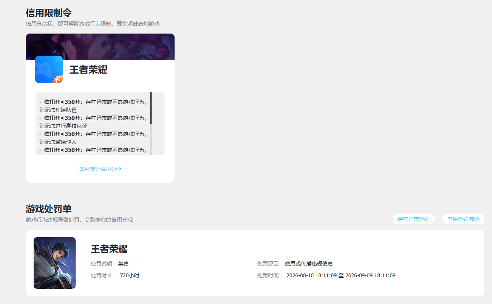Click 王者荣耀 title in penalty card

[109, 249]
